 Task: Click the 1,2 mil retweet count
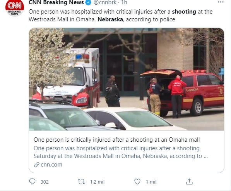(x=98, y=182)
